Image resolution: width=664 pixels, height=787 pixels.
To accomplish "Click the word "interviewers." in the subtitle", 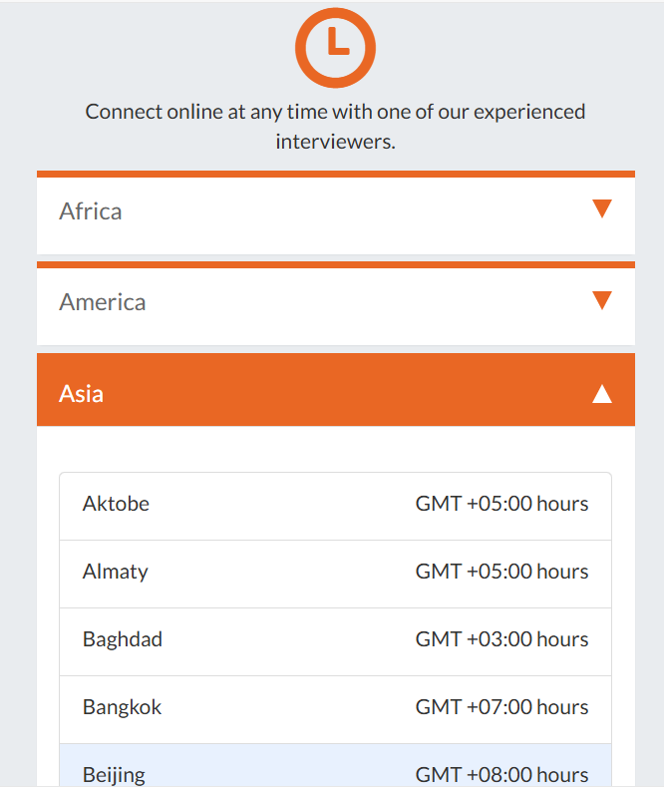I will point(335,142).
